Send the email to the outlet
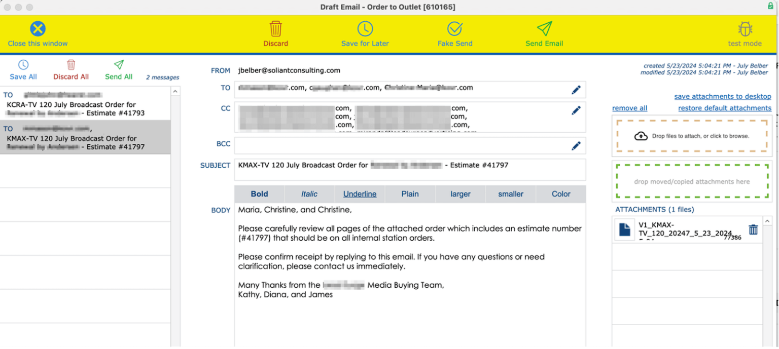The width and height of the screenshot is (779, 349). (544, 33)
